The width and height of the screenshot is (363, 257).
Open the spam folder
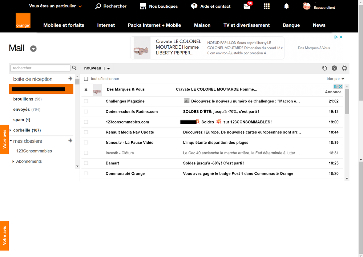click(x=21, y=120)
